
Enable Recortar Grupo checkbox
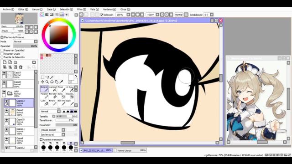click(x=2, y=54)
